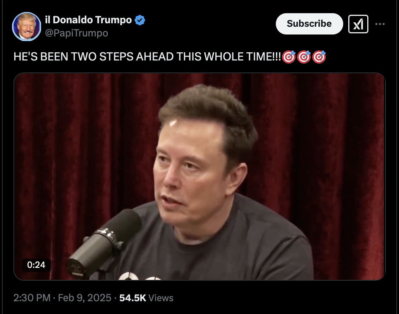399x314 pixels.
Task: Click the third dart target emoji
Action: pos(319,57)
